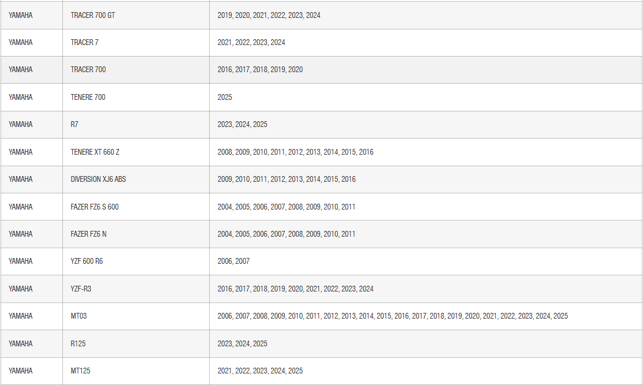Select the TRACER 7 model name

pos(84,42)
